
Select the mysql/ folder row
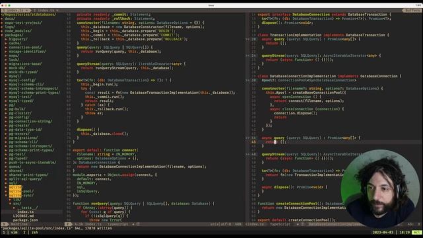tap(15, 76)
